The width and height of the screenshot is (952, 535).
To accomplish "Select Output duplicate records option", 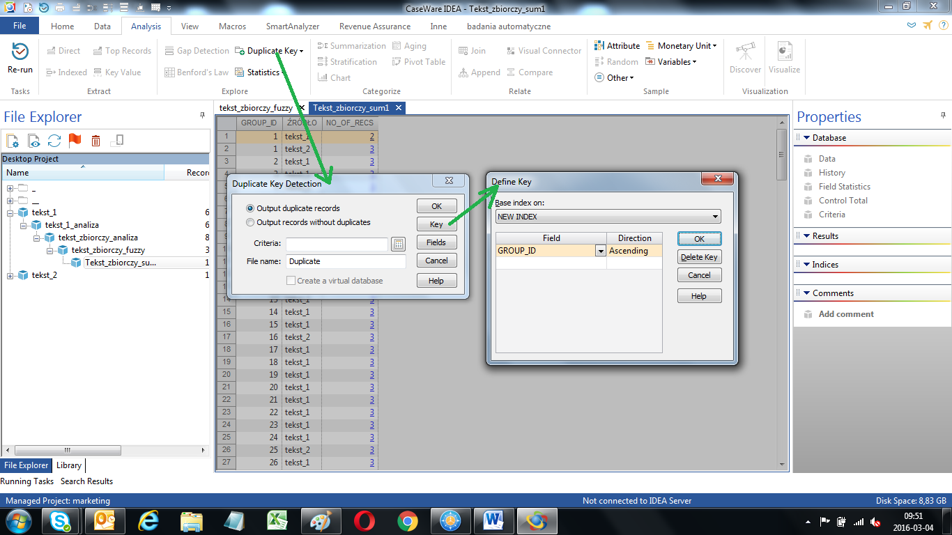I will click(x=293, y=208).
